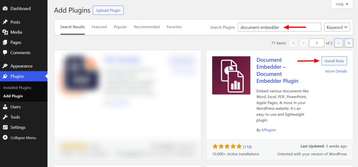Select Add Plugin submenu item
The height and width of the screenshot is (167, 358).
[x=13, y=96]
